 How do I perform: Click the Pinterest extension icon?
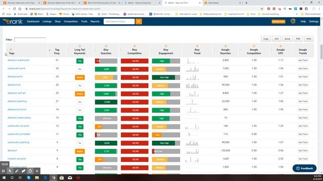(268, 9)
